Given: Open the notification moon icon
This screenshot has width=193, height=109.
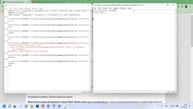Looking at the screenshot, I should point(190,106).
